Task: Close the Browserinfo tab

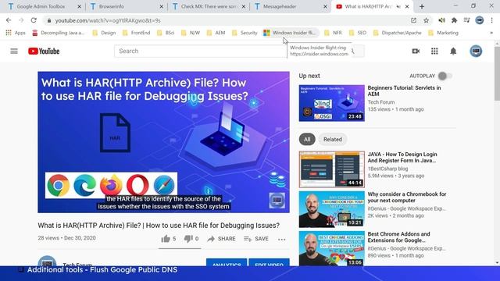Action: coord(162,6)
